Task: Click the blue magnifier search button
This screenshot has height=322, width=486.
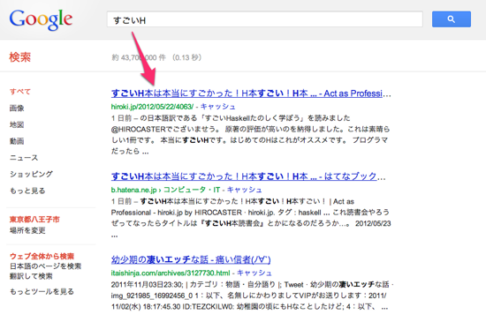Action: coord(452,19)
